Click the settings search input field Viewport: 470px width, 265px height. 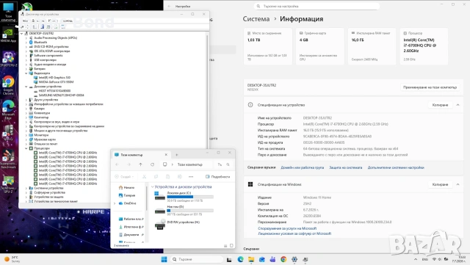click(317, 6)
